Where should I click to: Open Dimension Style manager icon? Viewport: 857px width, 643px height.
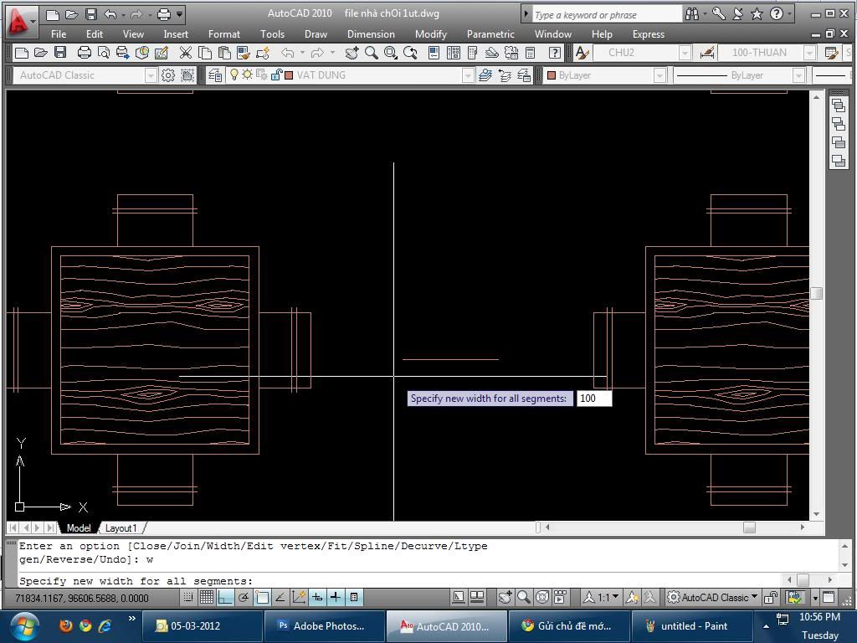706,53
